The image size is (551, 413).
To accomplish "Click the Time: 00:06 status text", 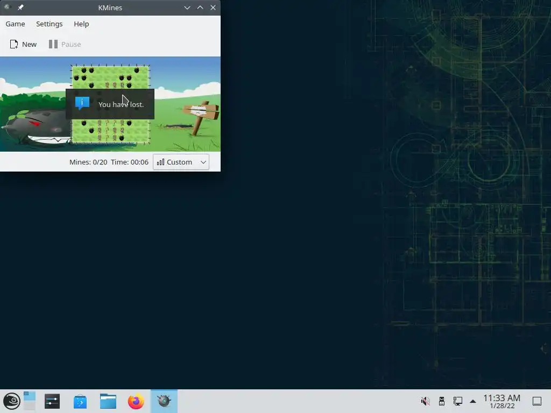I will click(x=130, y=162).
